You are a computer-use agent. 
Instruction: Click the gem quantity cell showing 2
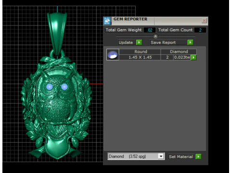coord(167,57)
